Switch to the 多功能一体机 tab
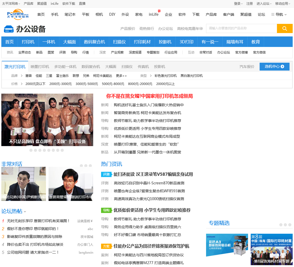 click(x=65, y=67)
